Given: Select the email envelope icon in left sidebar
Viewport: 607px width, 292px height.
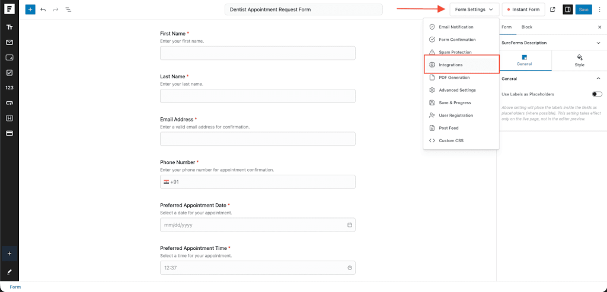Looking at the screenshot, I should [9, 43].
